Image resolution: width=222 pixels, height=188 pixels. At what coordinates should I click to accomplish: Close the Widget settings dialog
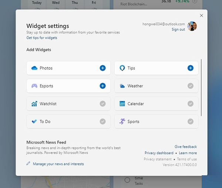(x=201, y=16)
